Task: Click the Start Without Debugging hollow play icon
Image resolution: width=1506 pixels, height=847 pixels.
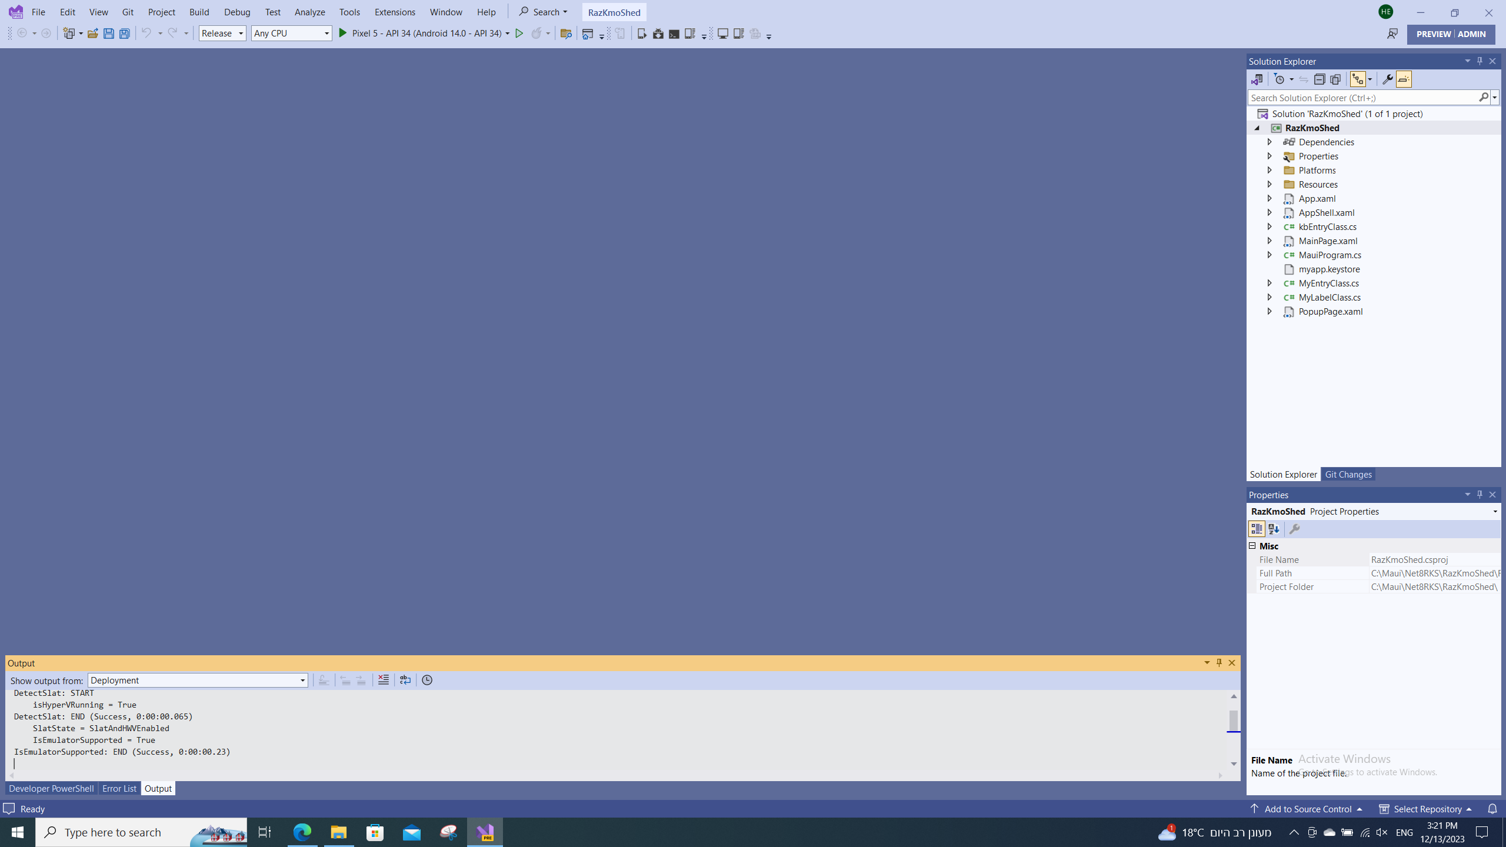Action: coord(519,34)
